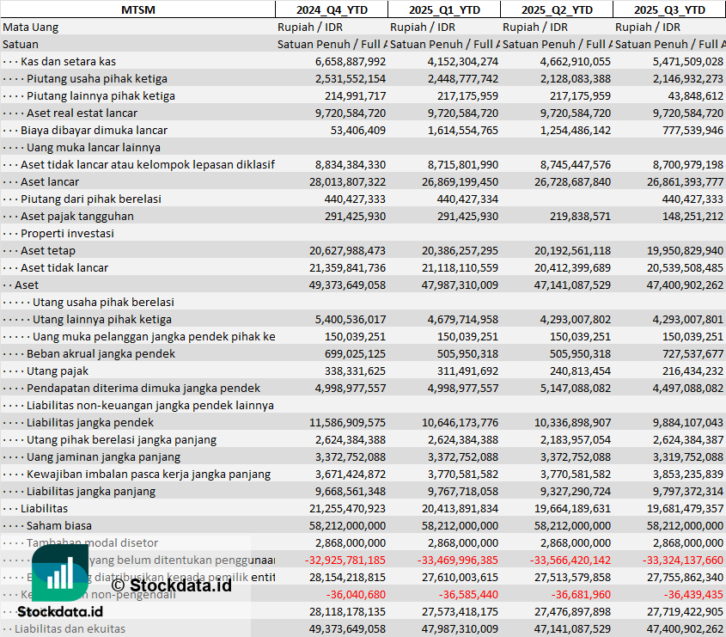Select the Mata Uang row label
The image size is (726, 637).
pyautogui.click(x=31, y=27)
